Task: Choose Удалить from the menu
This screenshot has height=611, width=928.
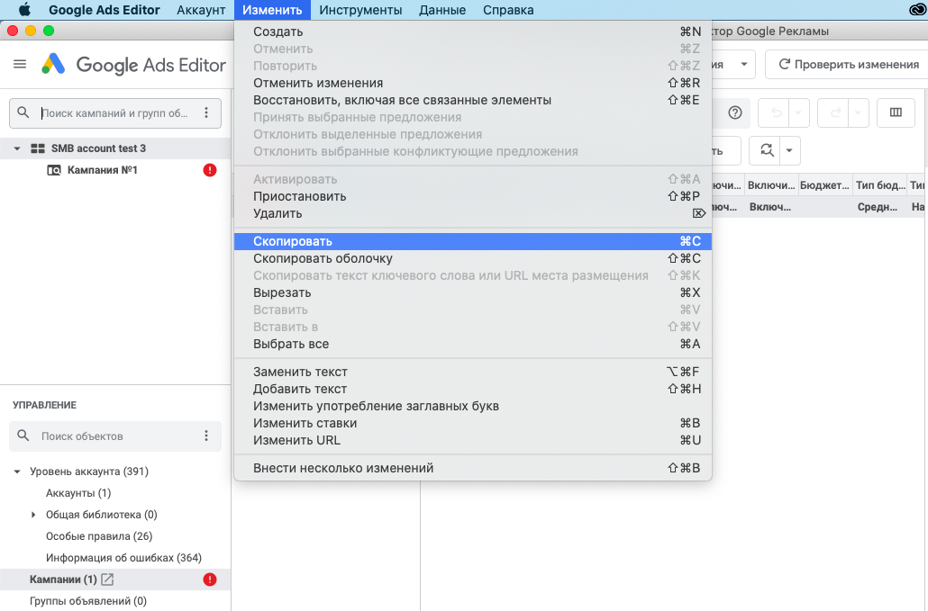Action: point(473,213)
